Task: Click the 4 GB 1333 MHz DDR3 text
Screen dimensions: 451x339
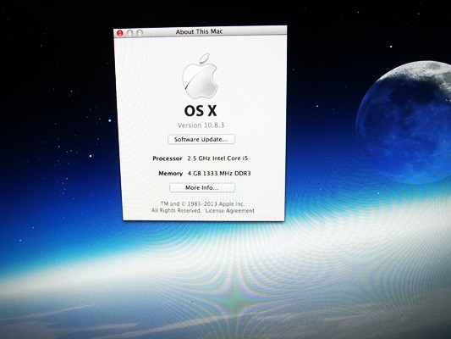Action: click(x=219, y=173)
